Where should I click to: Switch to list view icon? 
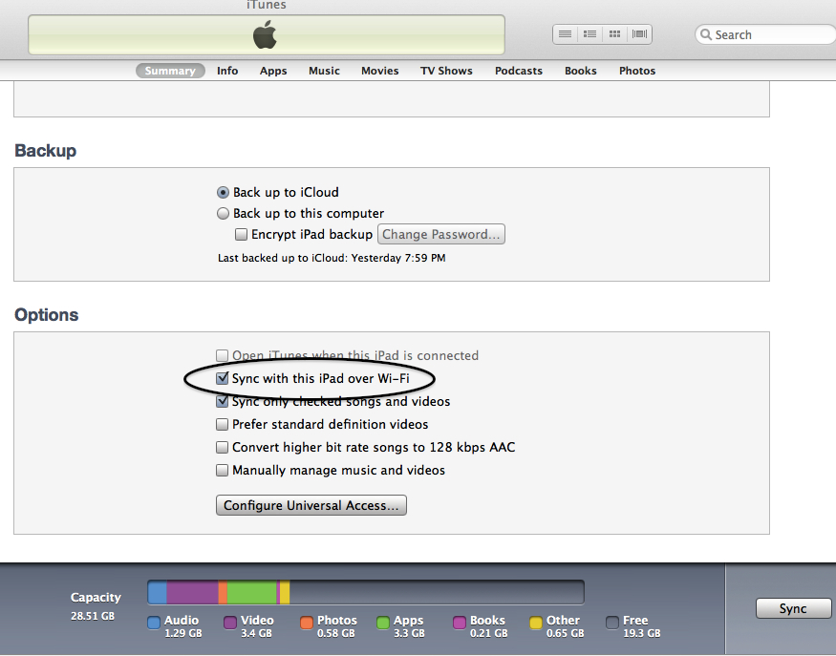[566, 34]
